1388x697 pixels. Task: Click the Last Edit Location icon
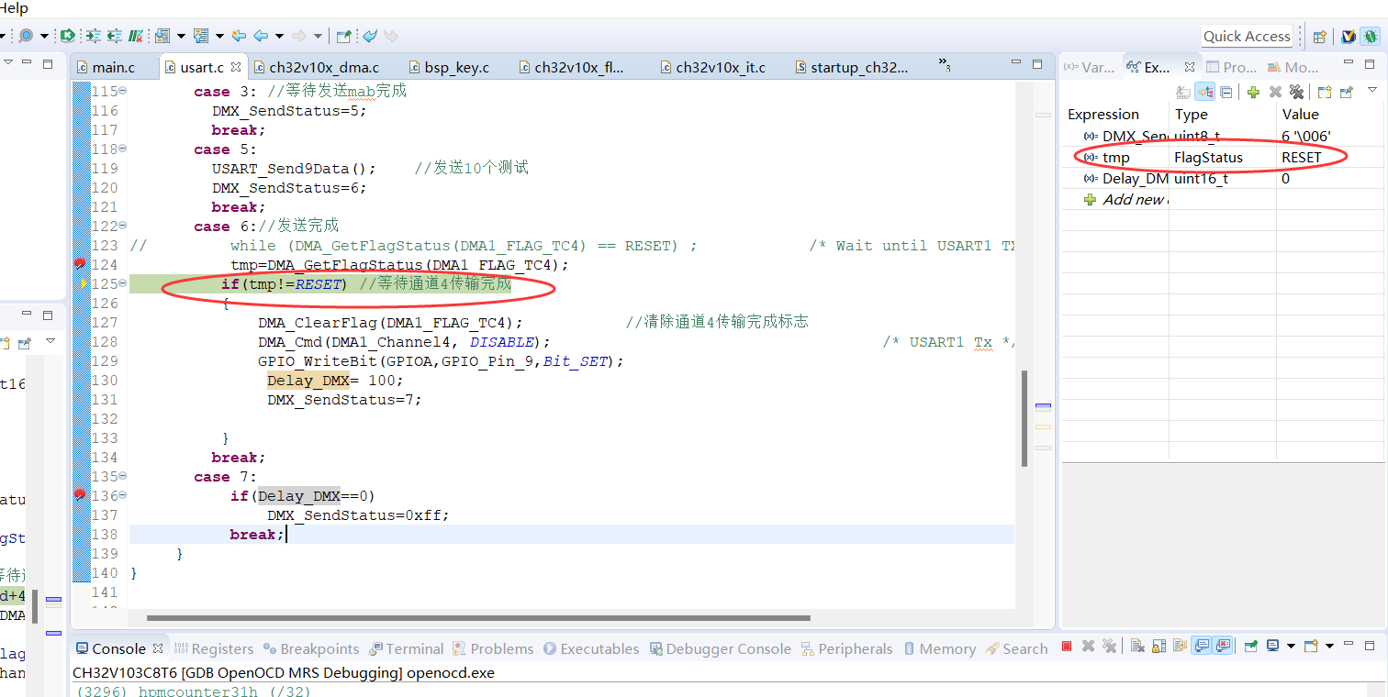pyautogui.click(x=239, y=36)
